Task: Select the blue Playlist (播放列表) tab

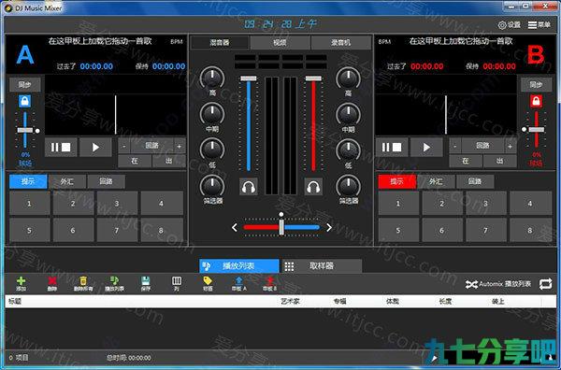Action: tap(239, 266)
